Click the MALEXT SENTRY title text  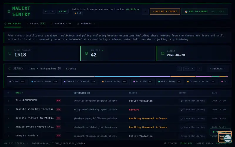pos(21,11)
